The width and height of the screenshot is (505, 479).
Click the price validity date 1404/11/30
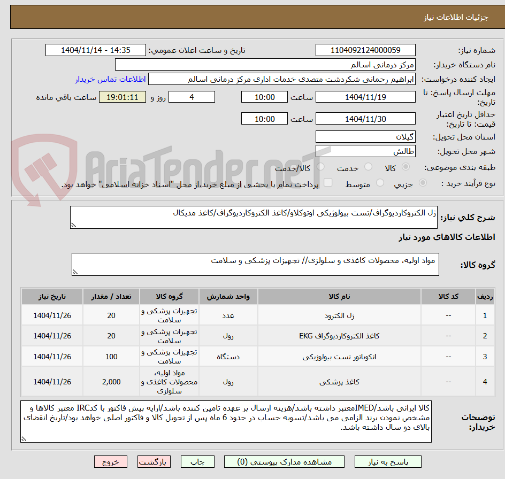[365, 119]
